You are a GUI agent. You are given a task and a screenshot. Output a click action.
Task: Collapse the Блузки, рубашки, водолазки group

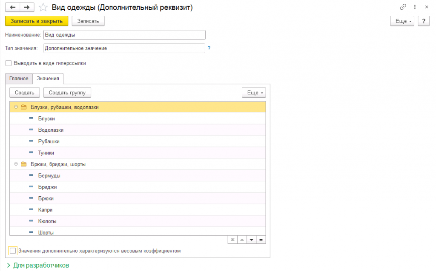(16, 107)
